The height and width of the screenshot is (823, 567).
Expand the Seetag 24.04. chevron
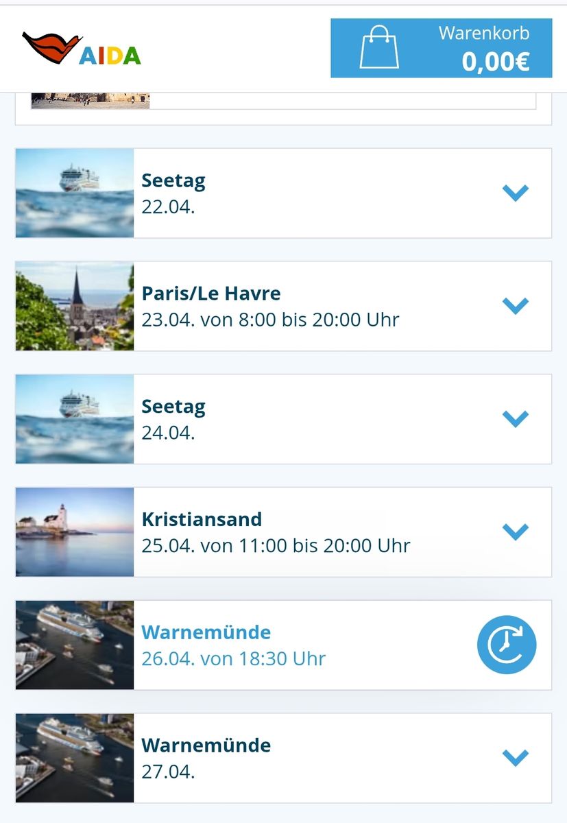coord(516,418)
